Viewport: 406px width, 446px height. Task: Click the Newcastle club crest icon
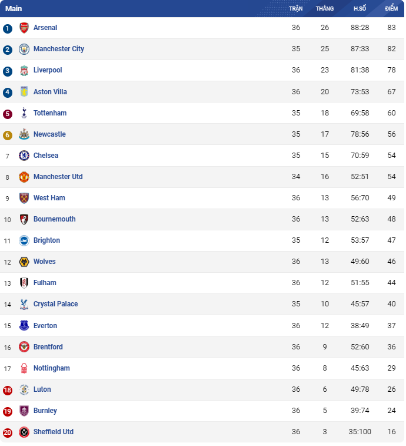tap(24, 134)
